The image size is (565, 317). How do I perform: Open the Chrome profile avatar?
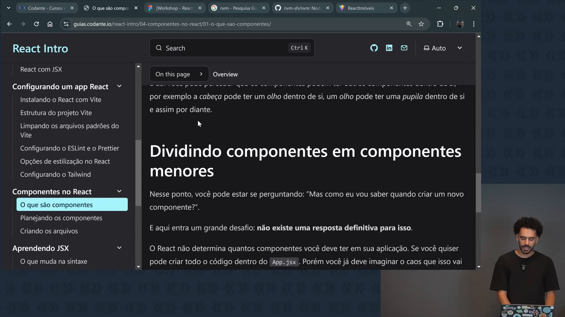[460, 24]
